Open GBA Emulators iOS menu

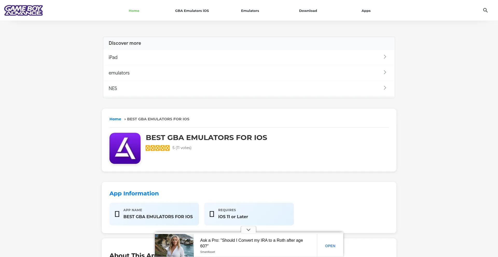pyautogui.click(x=192, y=11)
